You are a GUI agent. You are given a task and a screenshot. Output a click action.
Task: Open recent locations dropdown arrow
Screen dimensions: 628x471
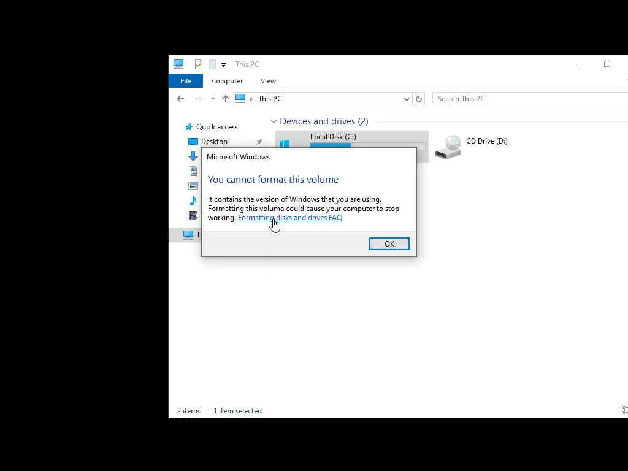click(x=213, y=99)
